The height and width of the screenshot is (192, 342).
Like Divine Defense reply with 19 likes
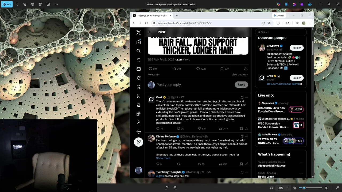(201, 164)
